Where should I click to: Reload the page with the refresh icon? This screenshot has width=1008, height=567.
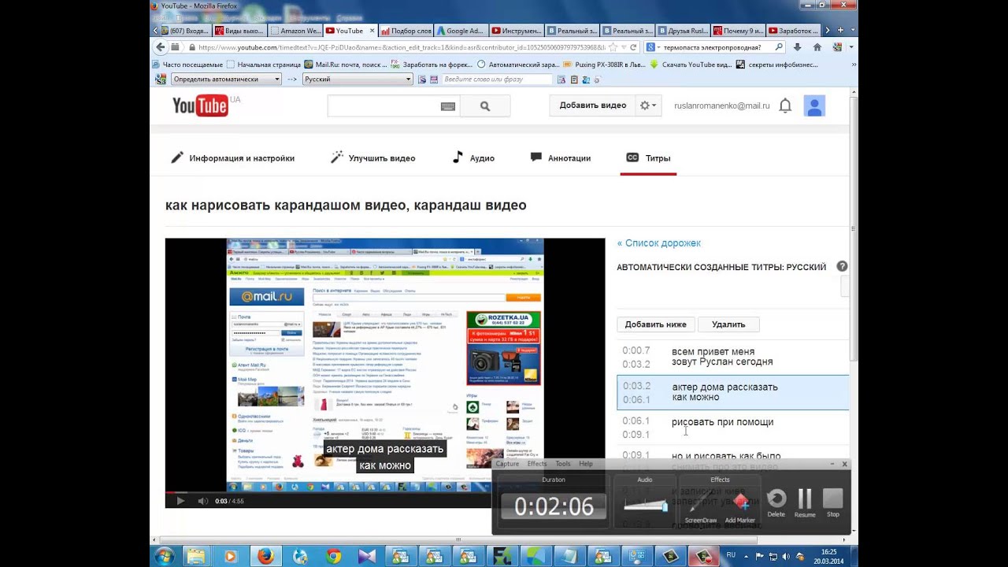(633, 47)
